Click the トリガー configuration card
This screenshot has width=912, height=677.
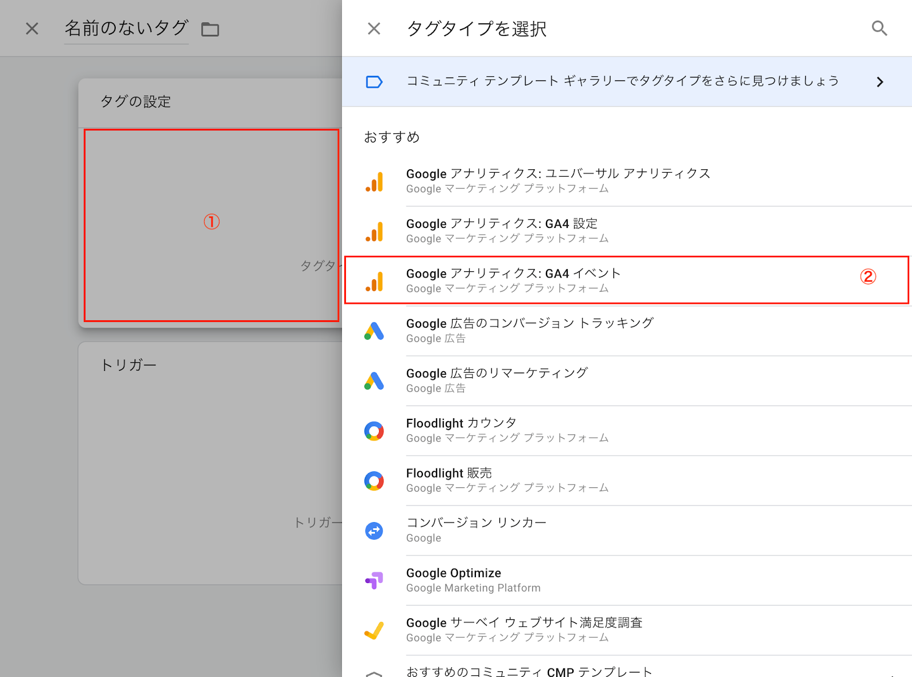pos(210,463)
